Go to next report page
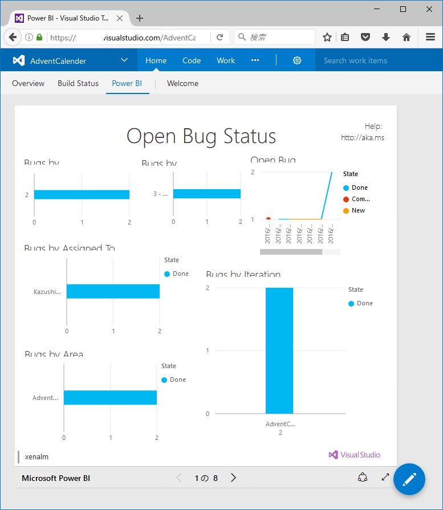The image size is (443, 510). pos(233,478)
